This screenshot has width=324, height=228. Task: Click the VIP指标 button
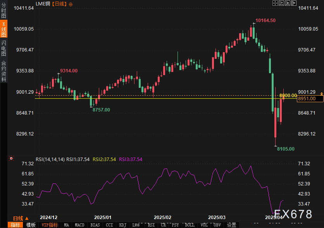(50, 225)
